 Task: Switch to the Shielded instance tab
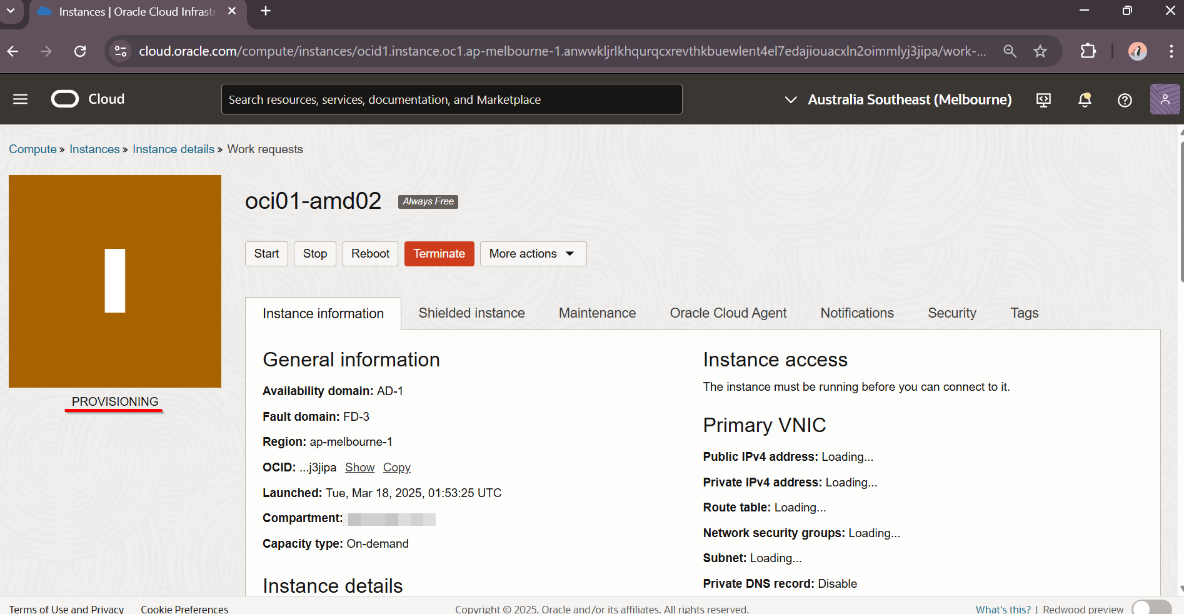[x=471, y=313]
